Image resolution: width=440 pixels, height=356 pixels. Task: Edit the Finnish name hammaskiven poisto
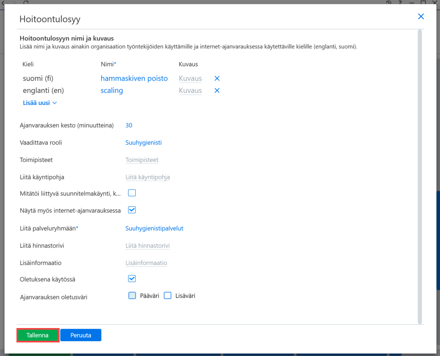point(134,79)
